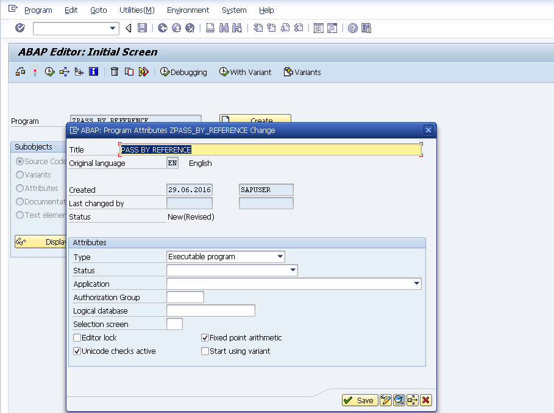Click the magnifier Display icon next to Save

tap(399, 400)
